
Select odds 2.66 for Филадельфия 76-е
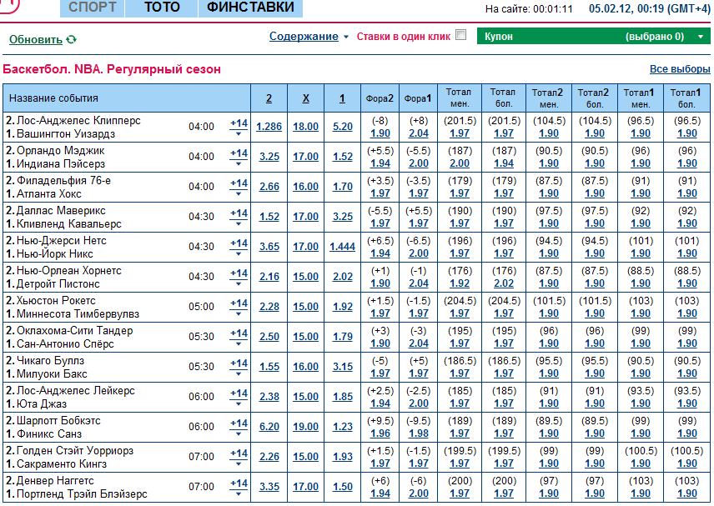coord(269,187)
